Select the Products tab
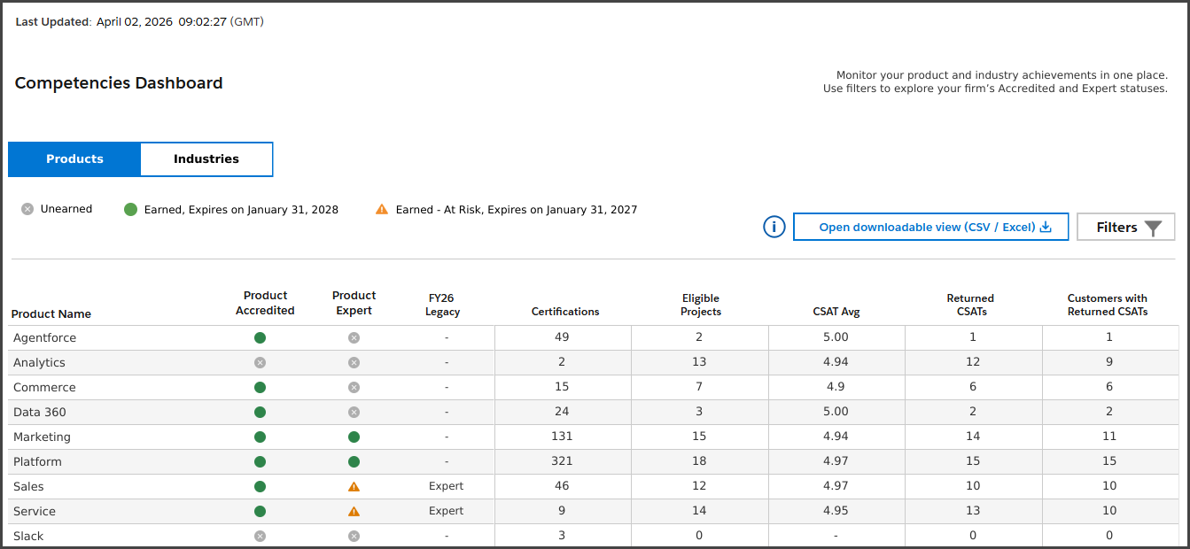This screenshot has width=1190, height=549. (x=74, y=159)
